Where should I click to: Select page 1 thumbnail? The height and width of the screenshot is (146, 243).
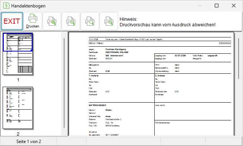[18, 54]
